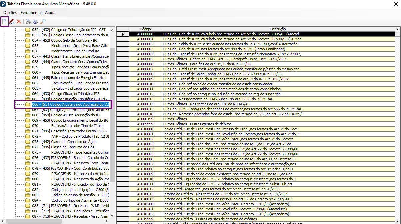Select code cell AL000005
The height and width of the screenshot is (224, 401).
click(x=145, y=59)
